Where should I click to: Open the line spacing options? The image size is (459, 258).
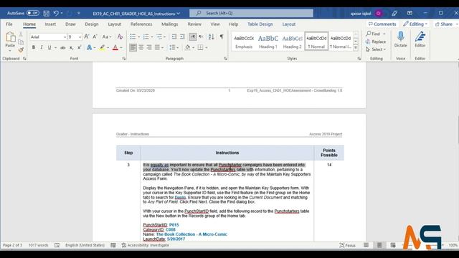[174, 47]
